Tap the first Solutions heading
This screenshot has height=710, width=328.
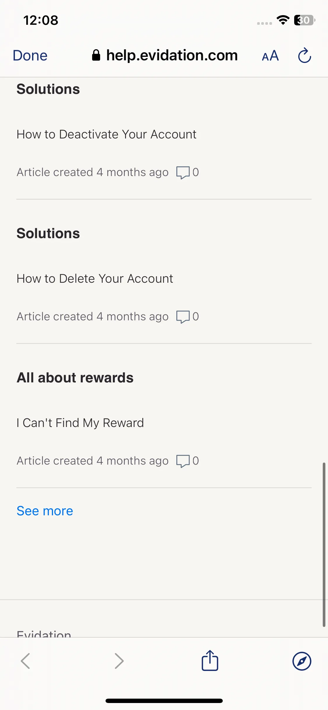[48, 89]
